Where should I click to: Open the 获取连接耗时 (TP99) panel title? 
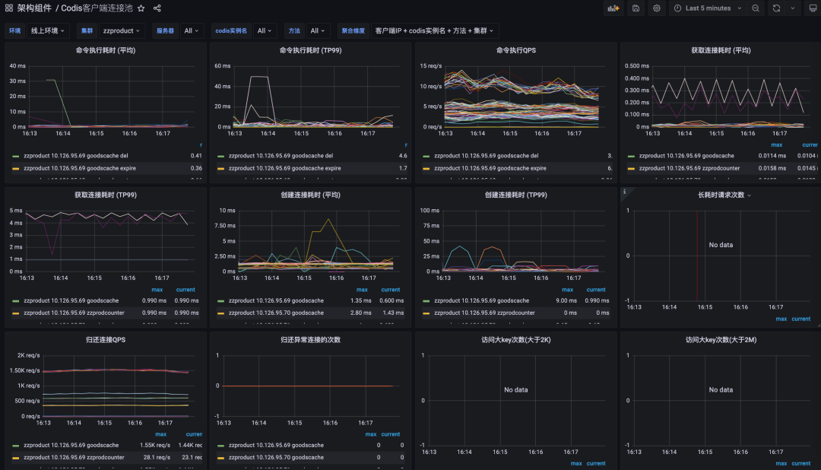point(105,195)
